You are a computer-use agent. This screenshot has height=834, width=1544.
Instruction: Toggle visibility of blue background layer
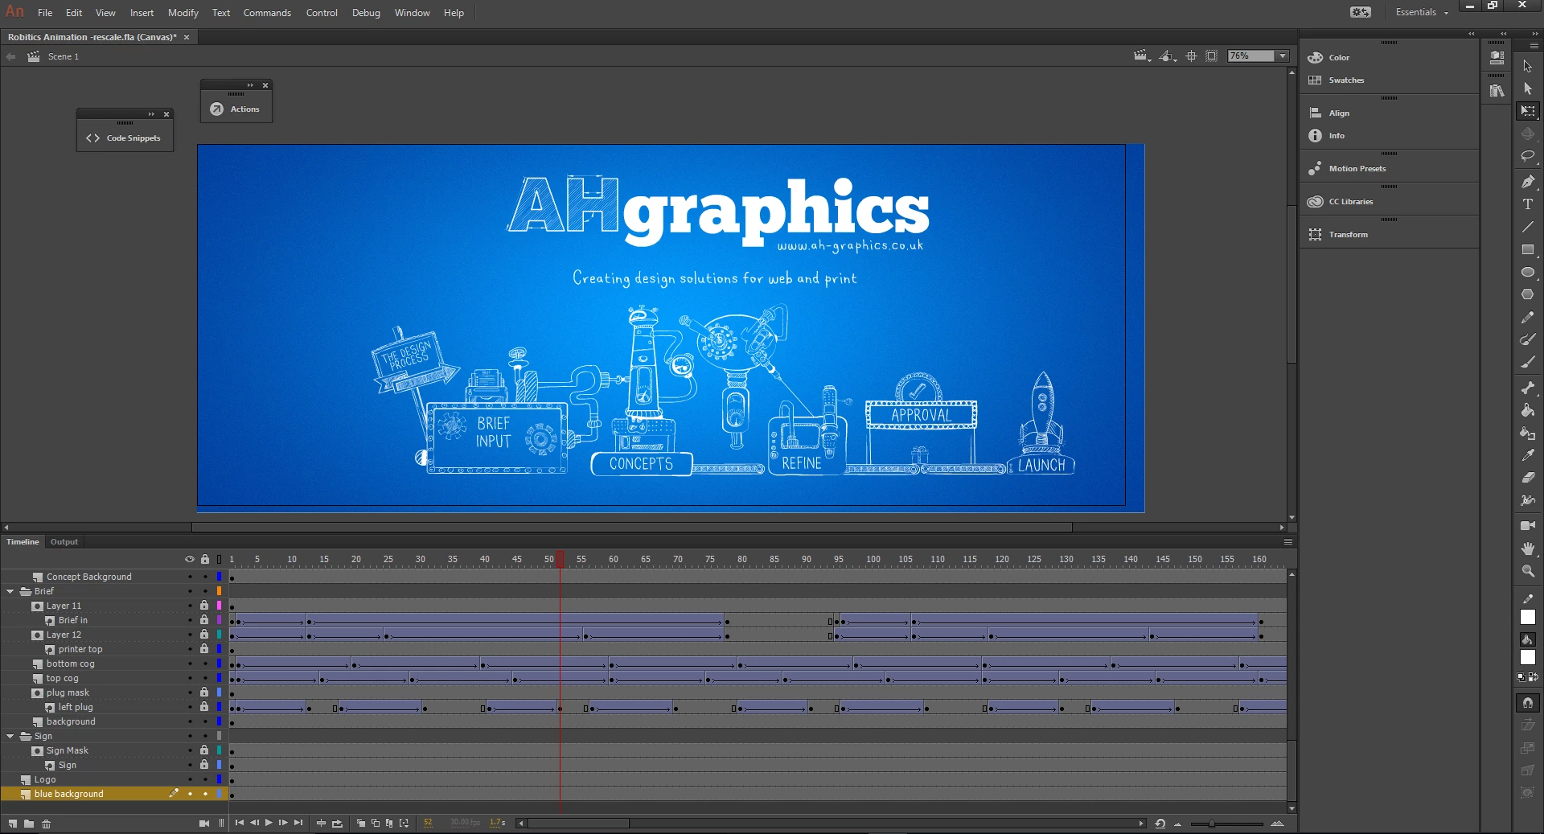tap(190, 794)
